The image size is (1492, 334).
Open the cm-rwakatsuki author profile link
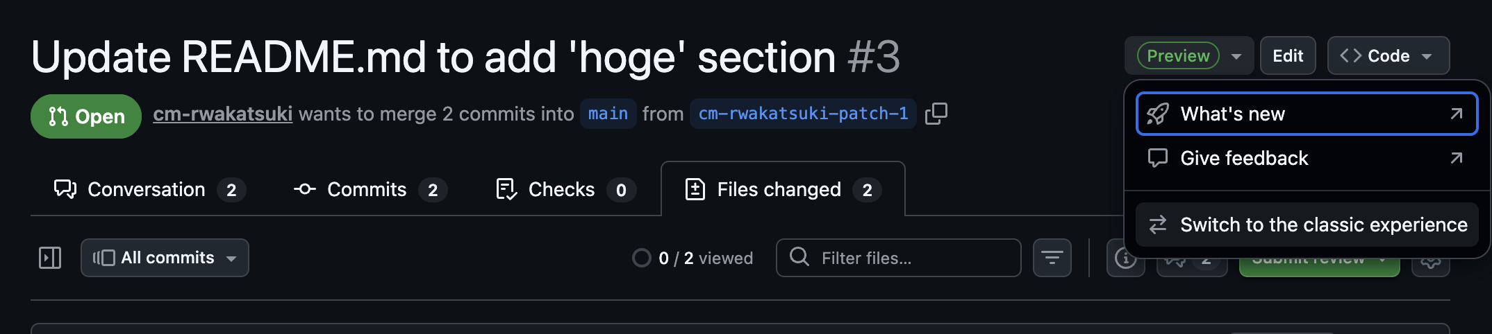[x=222, y=114]
